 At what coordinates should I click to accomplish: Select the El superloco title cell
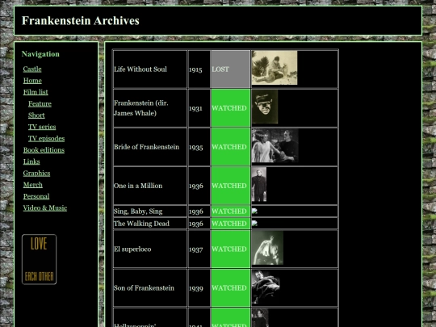pyautogui.click(x=150, y=249)
